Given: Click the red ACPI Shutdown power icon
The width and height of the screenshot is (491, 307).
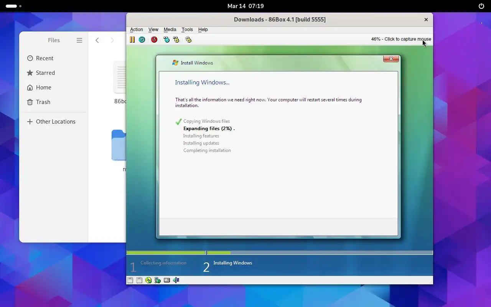Looking at the screenshot, I should point(154,40).
